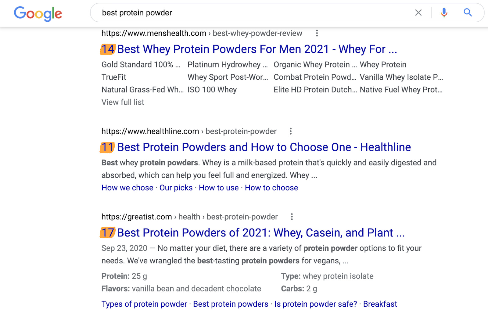The width and height of the screenshot is (488, 321).
Task: Go to How to choose sitelink
Action: point(271,188)
